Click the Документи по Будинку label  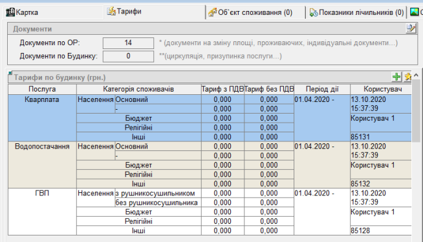coord(59,56)
